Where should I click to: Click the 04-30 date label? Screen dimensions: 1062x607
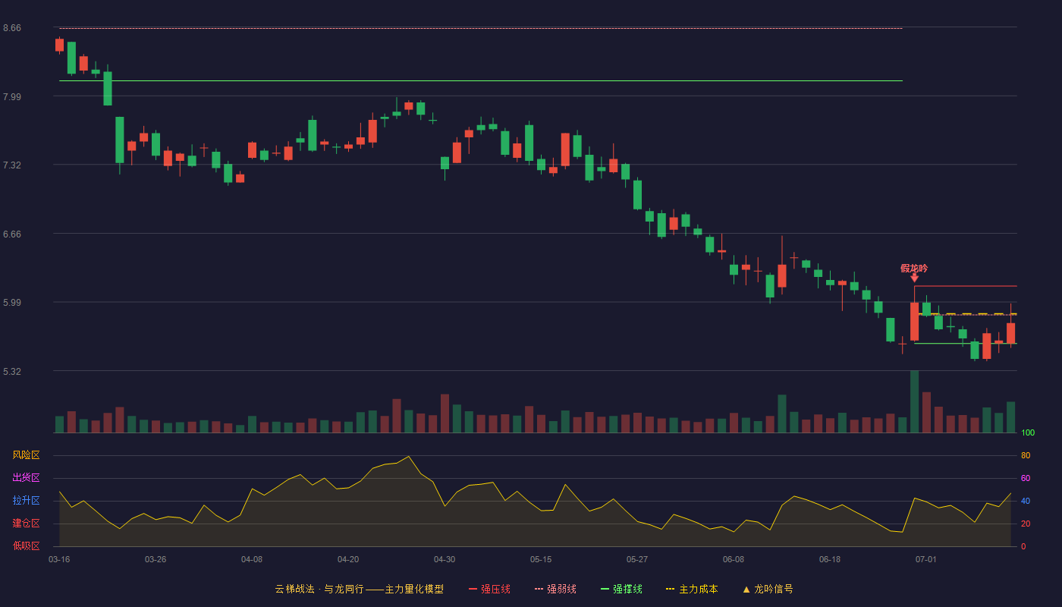point(445,559)
